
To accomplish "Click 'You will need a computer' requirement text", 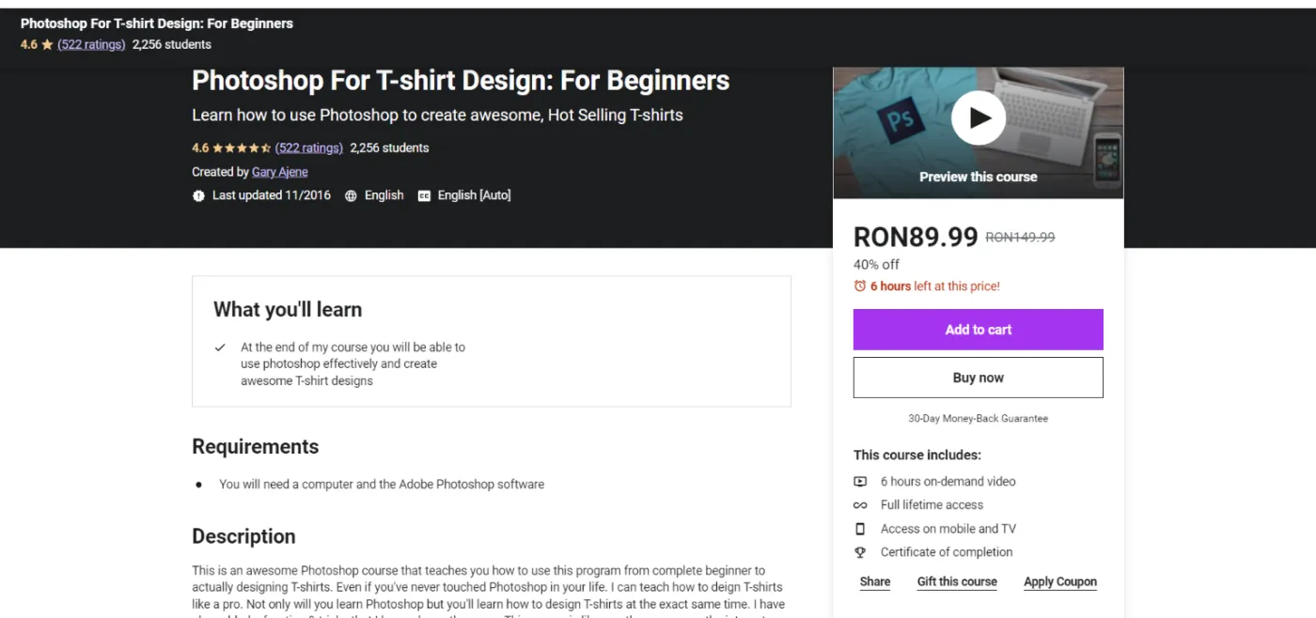I will 382,485.
